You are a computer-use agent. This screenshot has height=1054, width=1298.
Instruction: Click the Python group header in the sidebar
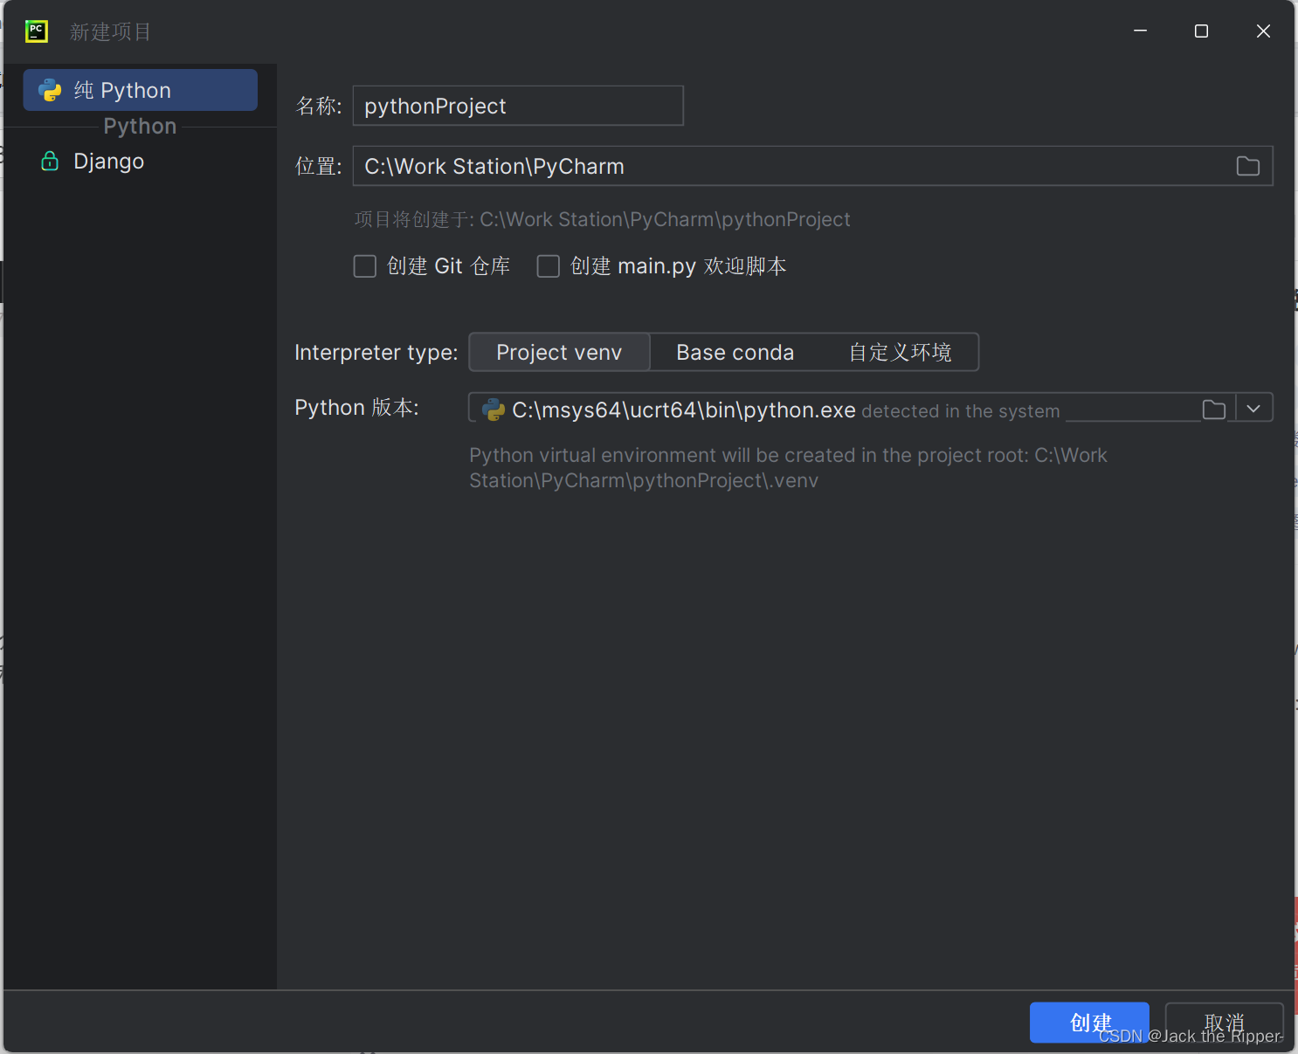click(140, 127)
